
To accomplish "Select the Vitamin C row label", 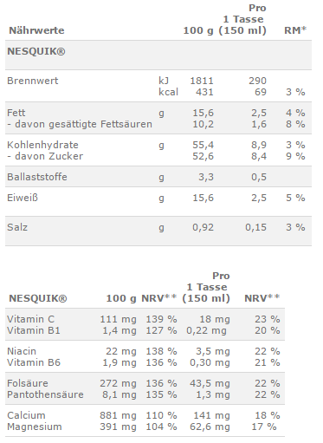I will pyautogui.click(x=30, y=319).
